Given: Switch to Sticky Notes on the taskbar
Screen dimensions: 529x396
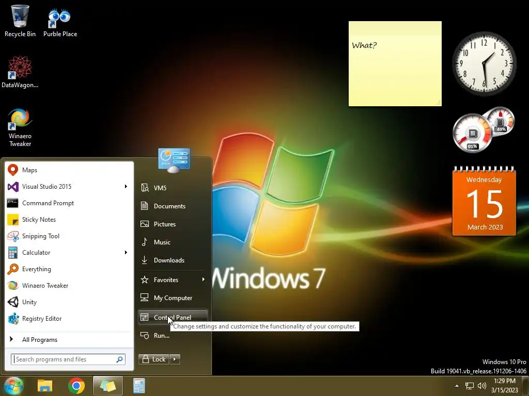Looking at the screenshot, I should click(x=107, y=386).
